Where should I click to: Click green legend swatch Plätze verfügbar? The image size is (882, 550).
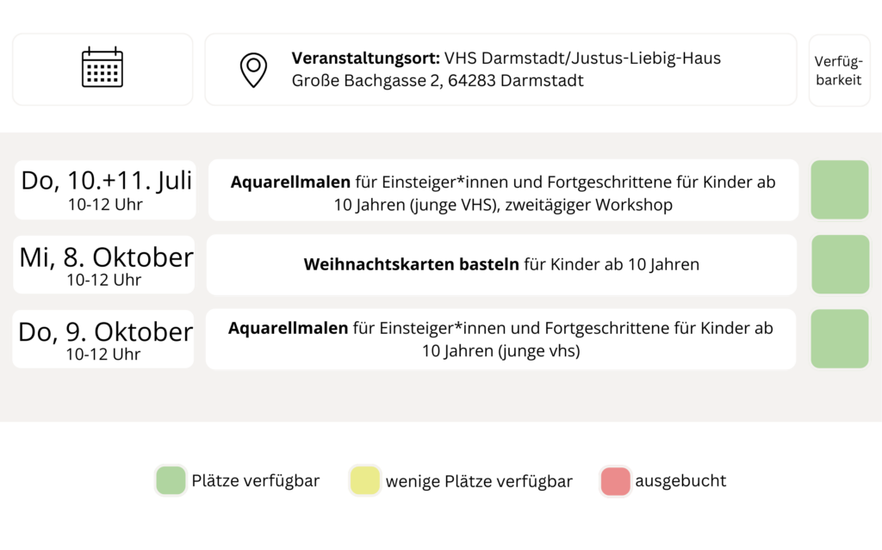(171, 480)
